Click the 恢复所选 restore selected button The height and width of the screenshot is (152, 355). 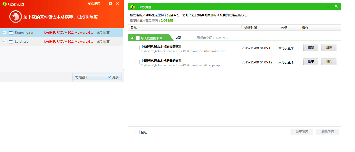[x=302, y=132]
